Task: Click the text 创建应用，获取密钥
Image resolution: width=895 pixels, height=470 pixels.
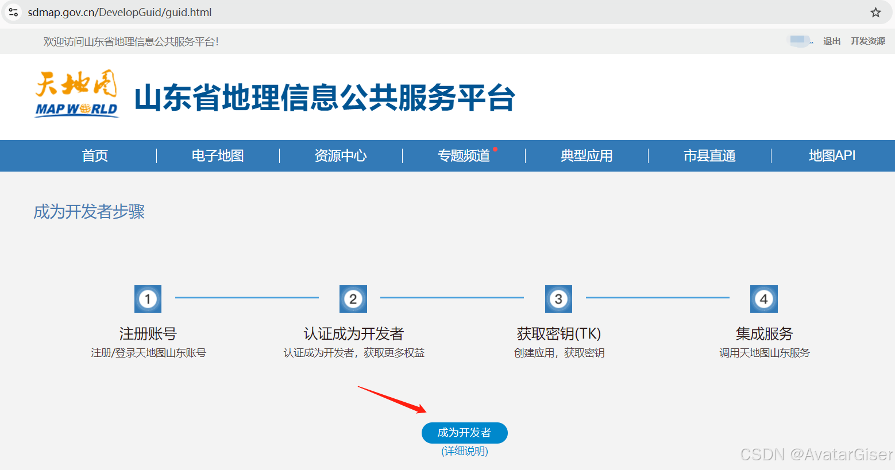Action: tap(559, 353)
